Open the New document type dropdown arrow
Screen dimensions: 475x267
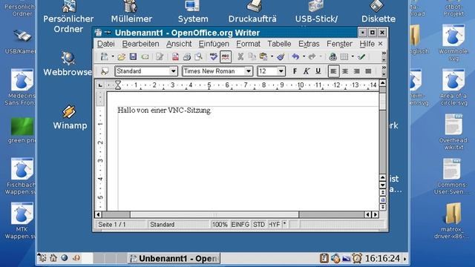(113, 56)
